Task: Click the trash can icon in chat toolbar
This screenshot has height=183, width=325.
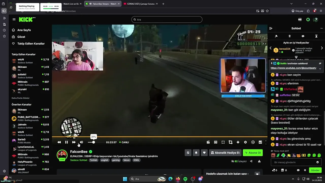Action: point(289,36)
